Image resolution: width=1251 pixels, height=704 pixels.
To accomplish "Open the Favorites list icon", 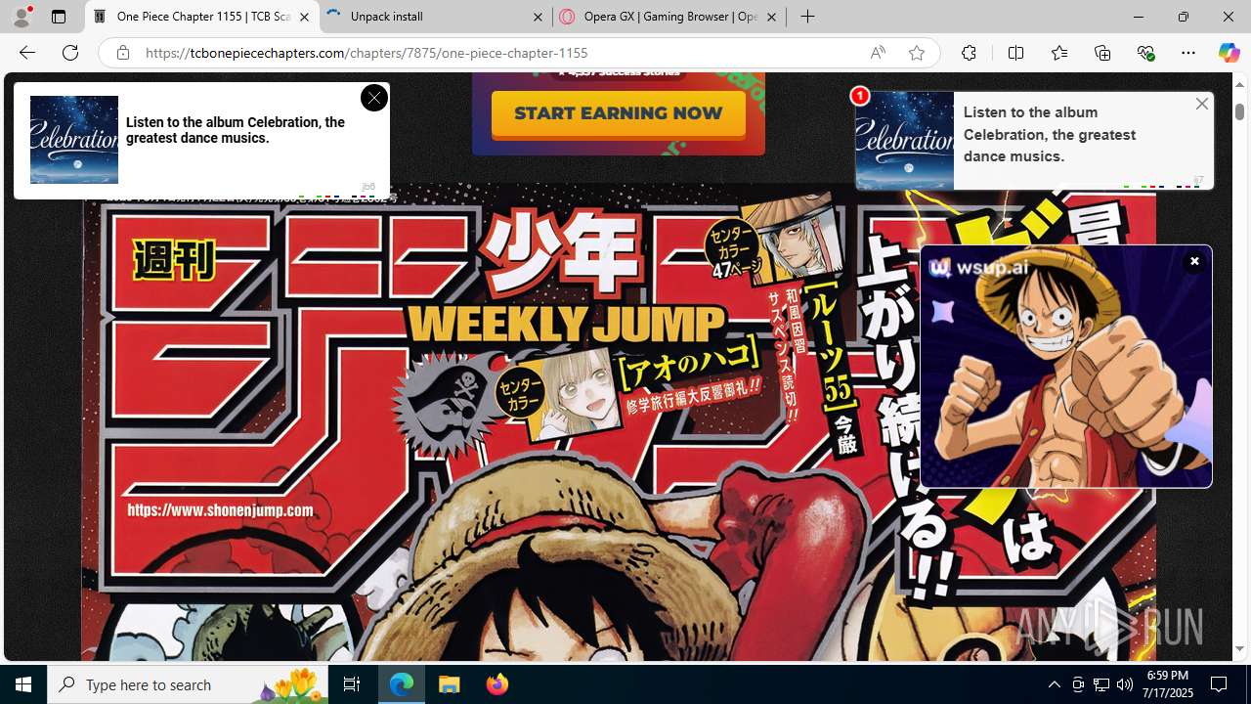I will click(1059, 53).
